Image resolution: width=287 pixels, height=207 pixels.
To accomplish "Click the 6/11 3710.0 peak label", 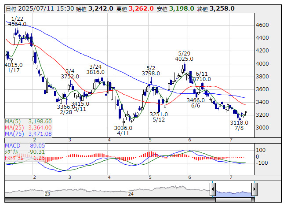I will (202, 77).
